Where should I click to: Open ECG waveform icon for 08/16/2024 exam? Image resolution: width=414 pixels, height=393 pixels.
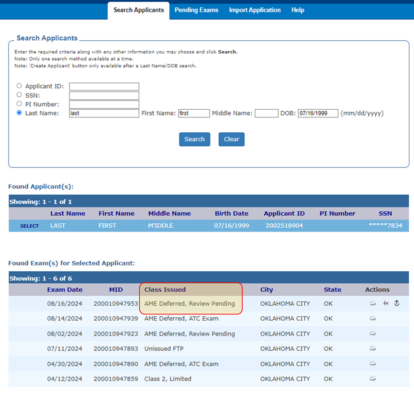click(x=386, y=303)
